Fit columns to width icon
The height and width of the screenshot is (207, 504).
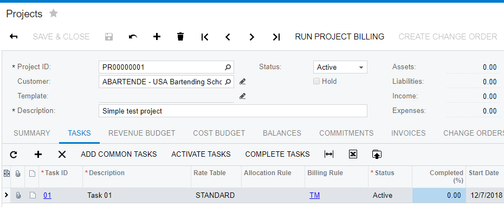pyautogui.click(x=329, y=154)
